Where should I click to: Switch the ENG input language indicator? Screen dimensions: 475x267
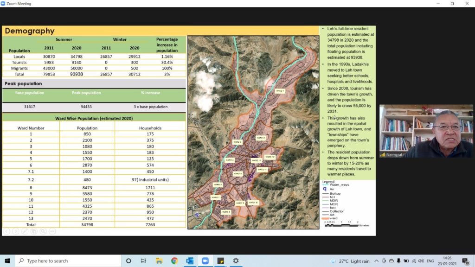pyautogui.click(x=430, y=261)
